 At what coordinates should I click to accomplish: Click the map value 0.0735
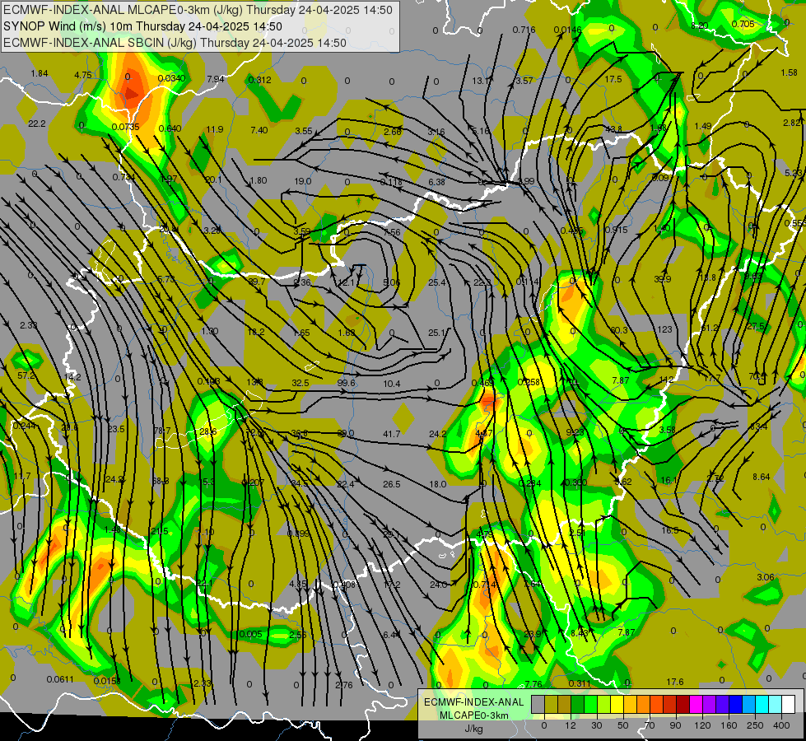click(x=125, y=127)
